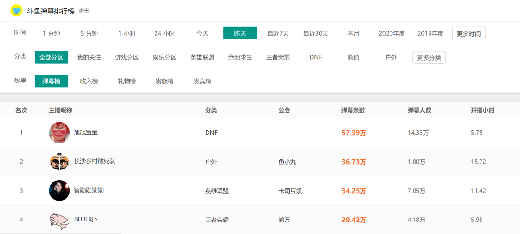Switch to 收入榜 ranking tab

pyautogui.click(x=89, y=81)
